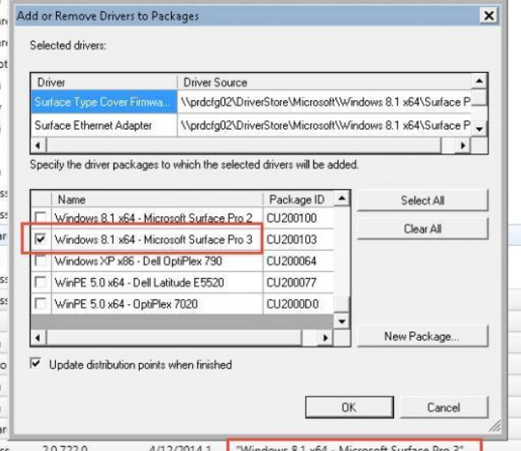Screen dimensions: 521x451
Task: Open the New Package dialog
Action: [423, 337]
